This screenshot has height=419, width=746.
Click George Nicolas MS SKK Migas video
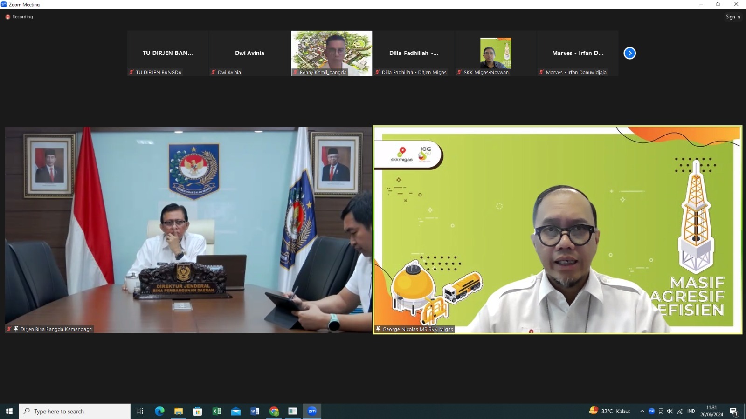coord(557,230)
